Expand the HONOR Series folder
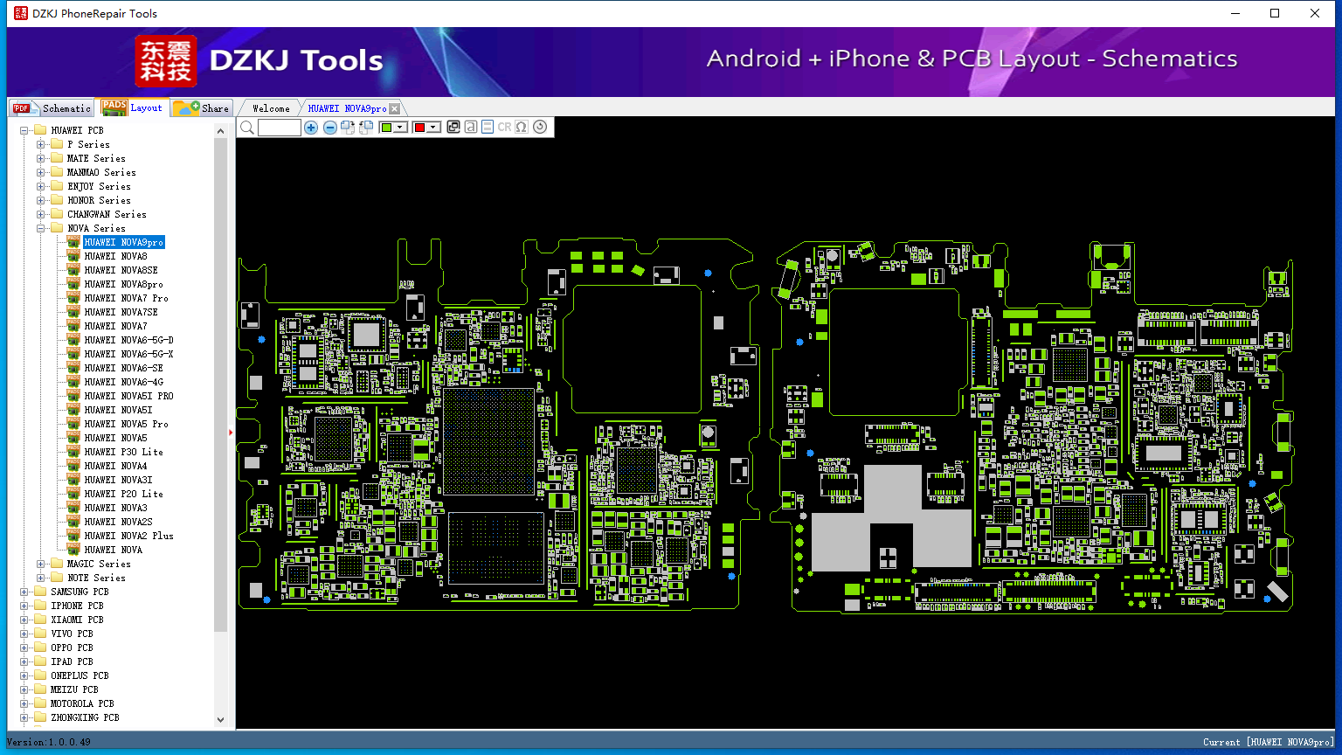 [41, 201]
